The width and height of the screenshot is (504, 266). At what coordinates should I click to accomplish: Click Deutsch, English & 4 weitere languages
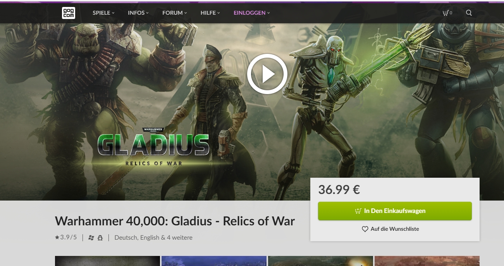tap(153, 238)
